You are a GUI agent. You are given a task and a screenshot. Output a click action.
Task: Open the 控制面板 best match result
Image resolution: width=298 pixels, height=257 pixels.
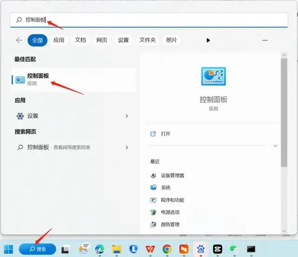point(74,80)
